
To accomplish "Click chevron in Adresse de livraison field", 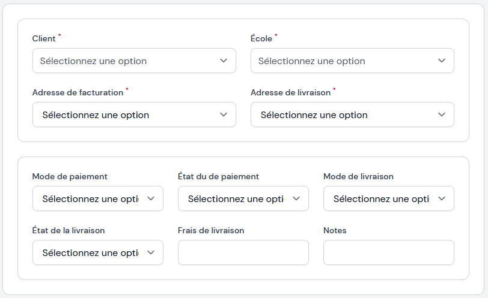I will pos(442,115).
